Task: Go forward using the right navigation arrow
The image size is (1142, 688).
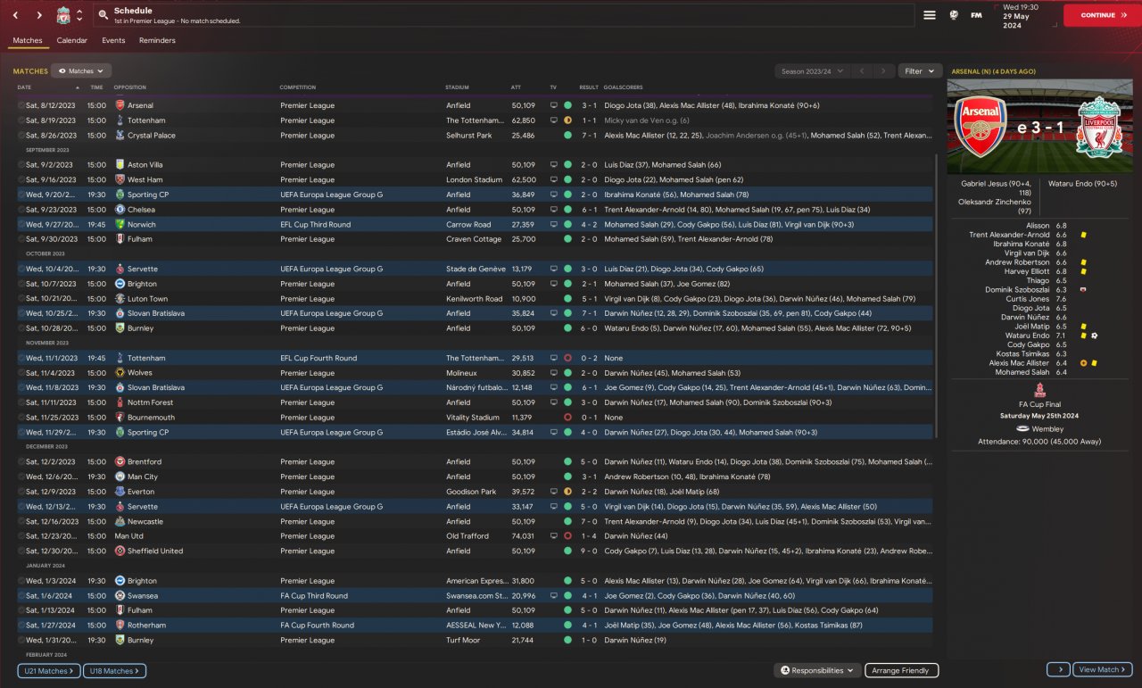Action: pyautogui.click(x=39, y=15)
